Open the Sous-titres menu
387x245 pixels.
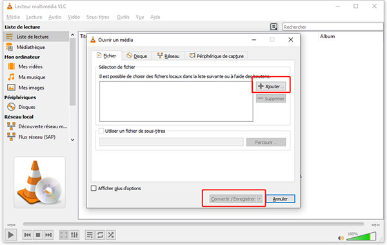point(98,17)
